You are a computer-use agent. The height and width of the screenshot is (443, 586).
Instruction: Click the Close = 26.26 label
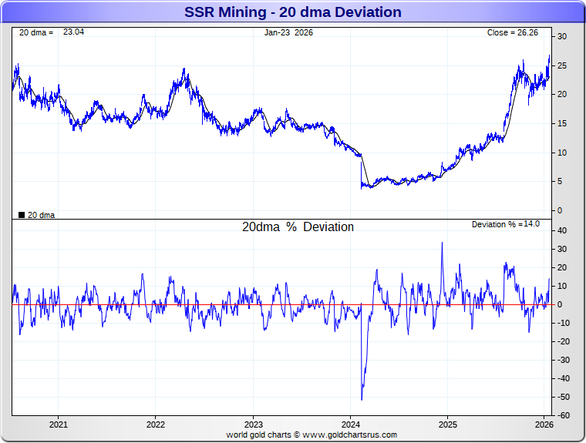513,32
